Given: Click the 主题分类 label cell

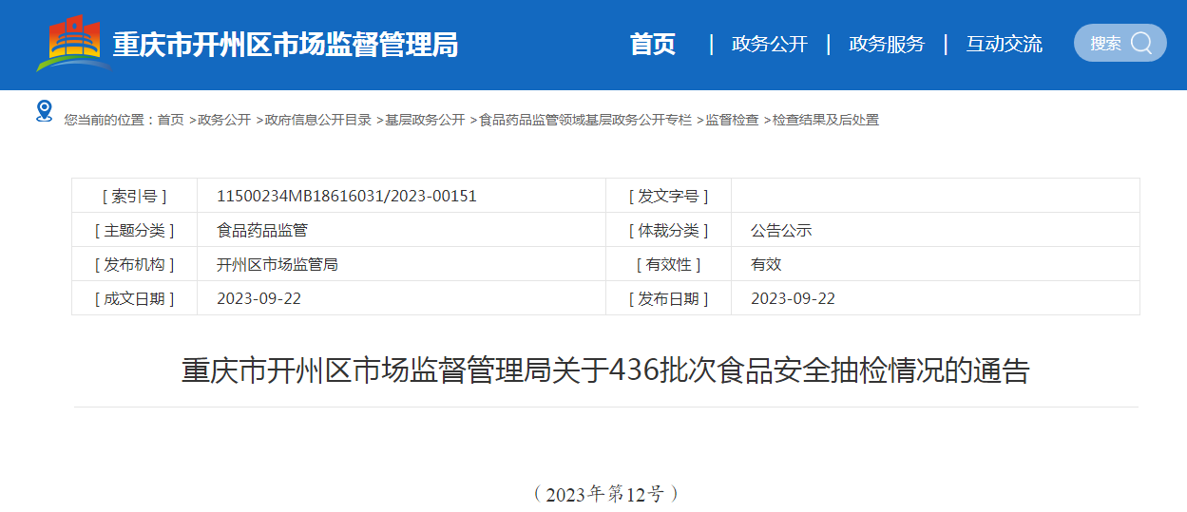Looking at the screenshot, I should pyautogui.click(x=134, y=230).
